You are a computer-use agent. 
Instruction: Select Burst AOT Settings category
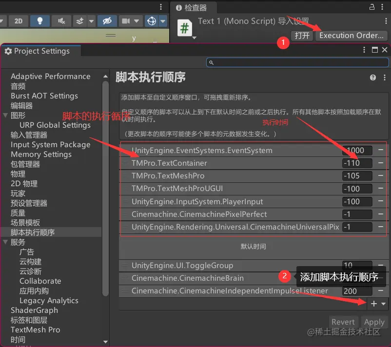click(44, 96)
